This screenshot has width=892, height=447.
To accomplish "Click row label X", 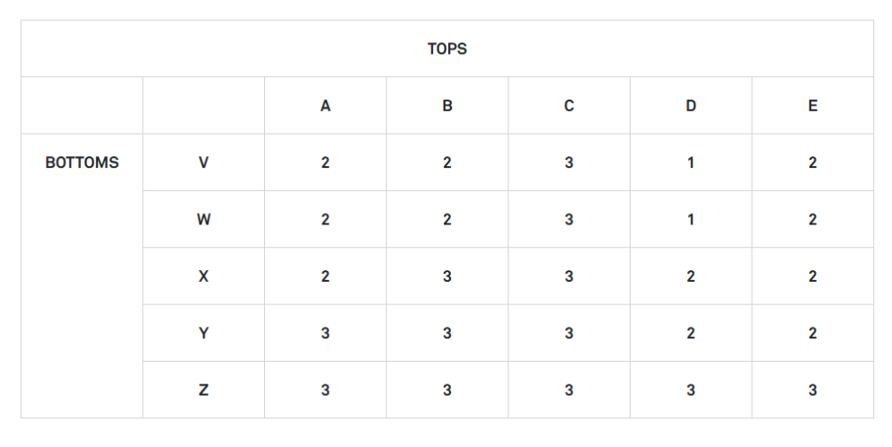I will [204, 276].
